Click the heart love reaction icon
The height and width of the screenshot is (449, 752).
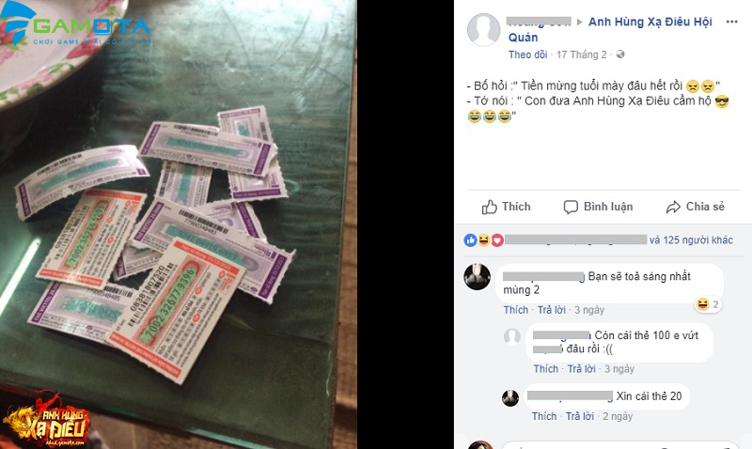tap(497, 240)
